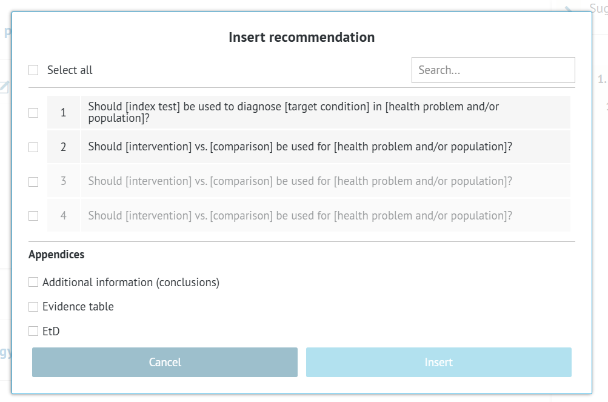Image resolution: width=608 pixels, height=402 pixels.
Task: Tick the checkbox beside recommendation 3
Action: pyautogui.click(x=33, y=182)
